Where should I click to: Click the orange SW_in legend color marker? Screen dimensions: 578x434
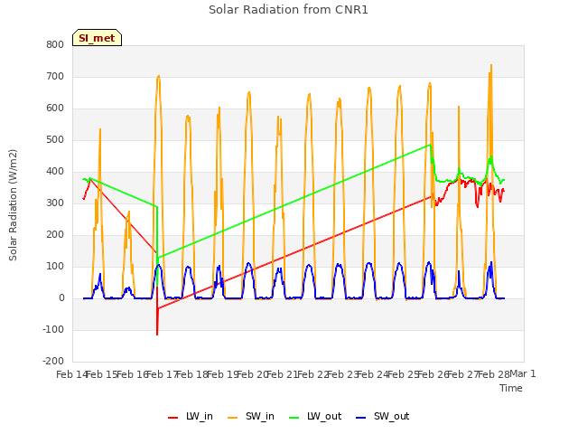click(233, 418)
